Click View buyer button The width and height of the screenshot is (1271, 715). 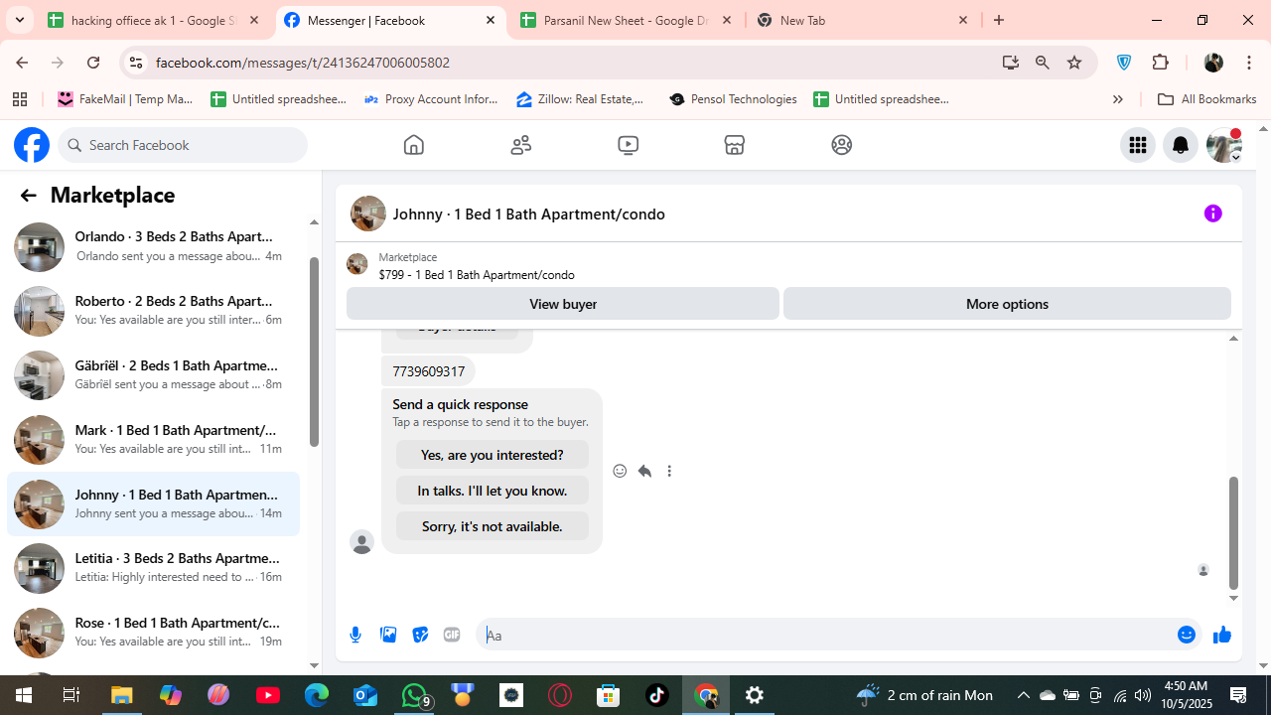click(563, 304)
